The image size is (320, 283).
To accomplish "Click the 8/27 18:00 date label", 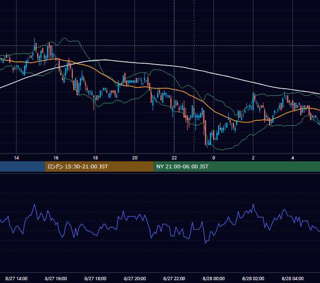I will tap(96, 278).
